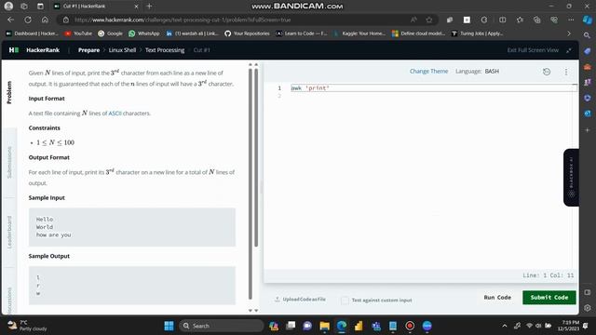Switch to the Submissions side tab
The width and height of the screenshot is (596, 335).
coord(9,162)
